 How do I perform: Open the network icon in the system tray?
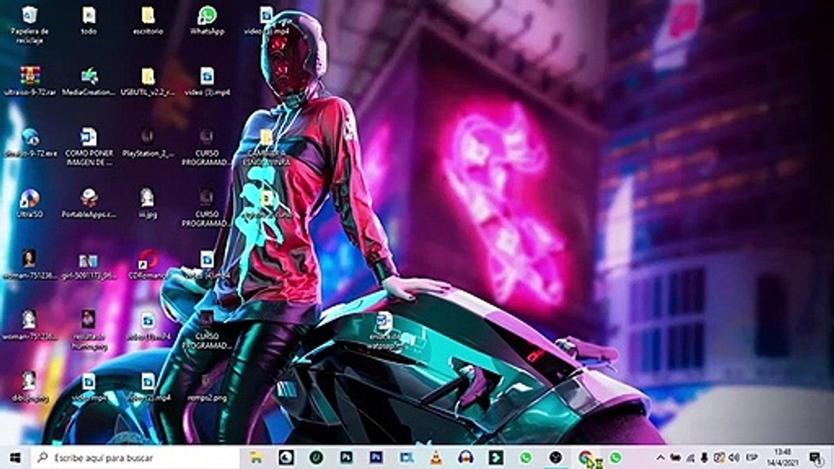[x=690, y=457]
